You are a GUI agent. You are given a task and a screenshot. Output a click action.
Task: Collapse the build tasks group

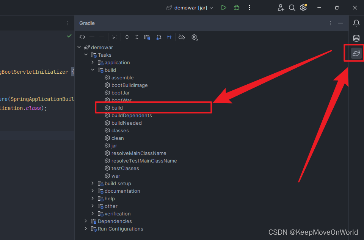[93, 70]
